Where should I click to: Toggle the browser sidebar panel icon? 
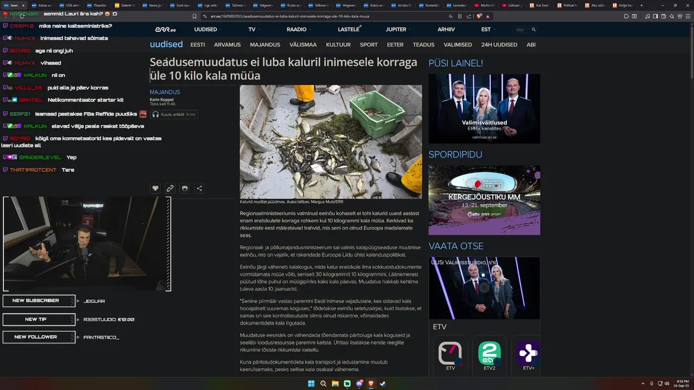click(x=655, y=16)
